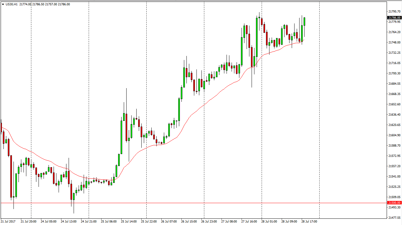This screenshot has width=402, height=225.
Task: Click the last green candle at right
Action: coord(305,22)
